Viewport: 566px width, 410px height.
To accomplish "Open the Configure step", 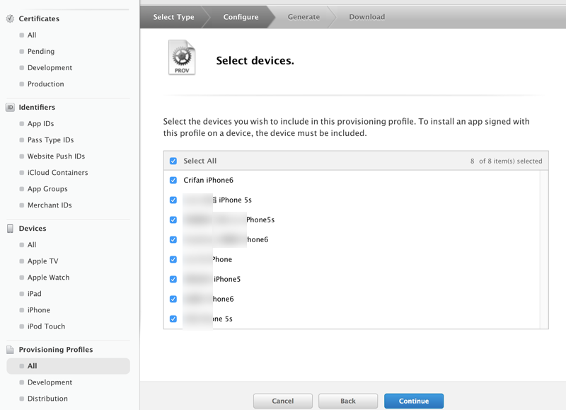I will 241,17.
